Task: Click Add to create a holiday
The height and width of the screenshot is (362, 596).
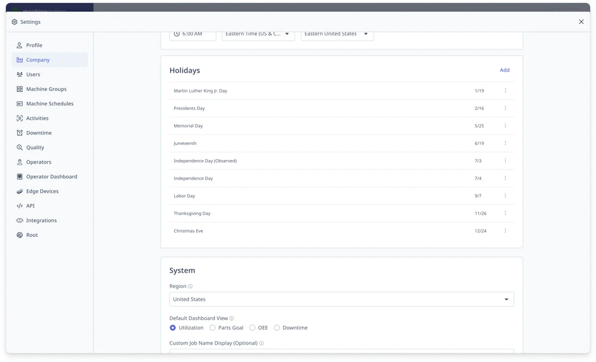Action: [504, 70]
